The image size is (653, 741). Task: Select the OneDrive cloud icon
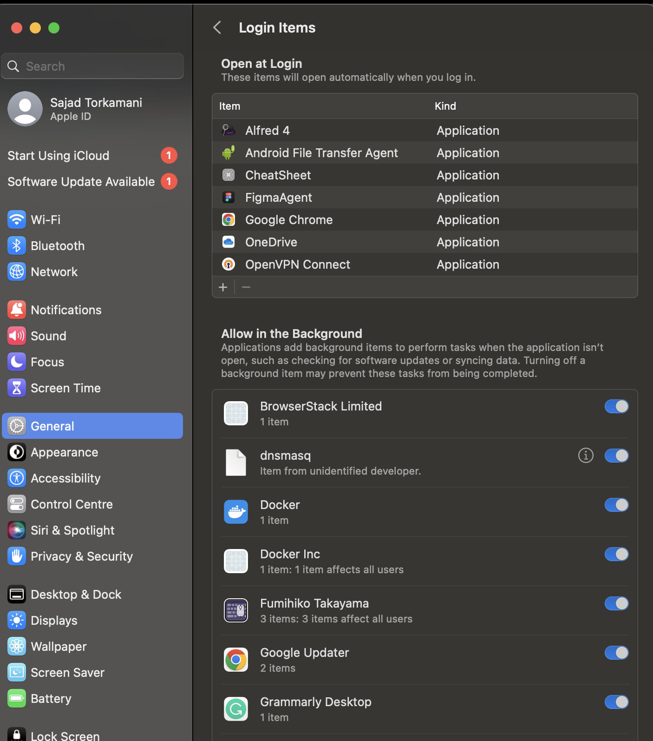(x=229, y=242)
